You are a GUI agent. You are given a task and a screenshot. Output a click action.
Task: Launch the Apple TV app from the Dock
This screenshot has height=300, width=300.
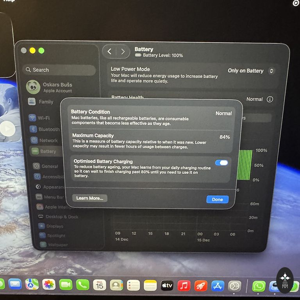(x=167, y=286)
